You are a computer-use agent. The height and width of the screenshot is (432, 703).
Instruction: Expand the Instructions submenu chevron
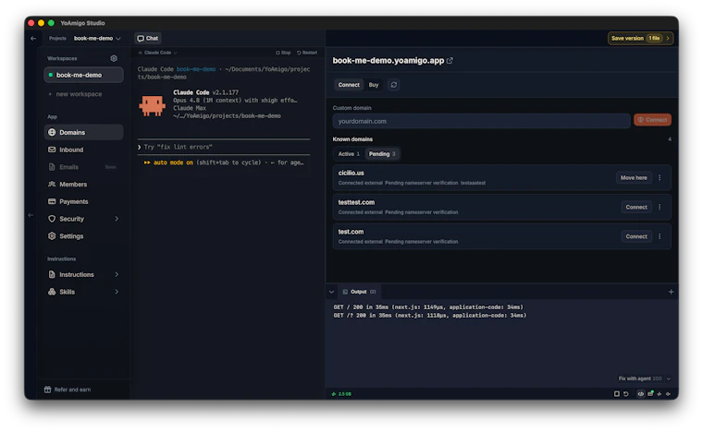tap(117, 274)
